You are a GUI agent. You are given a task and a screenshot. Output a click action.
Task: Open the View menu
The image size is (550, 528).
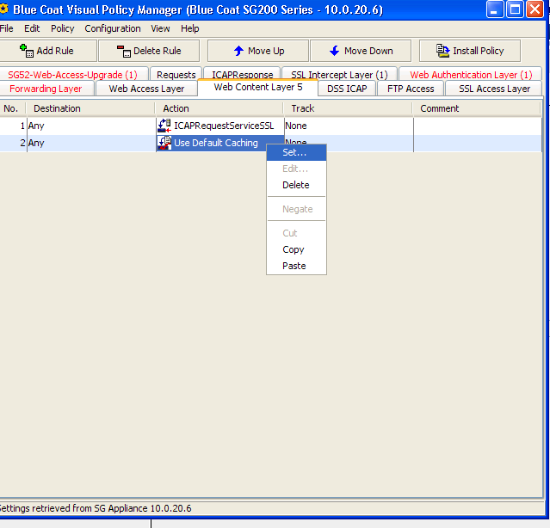coord(160,28)
